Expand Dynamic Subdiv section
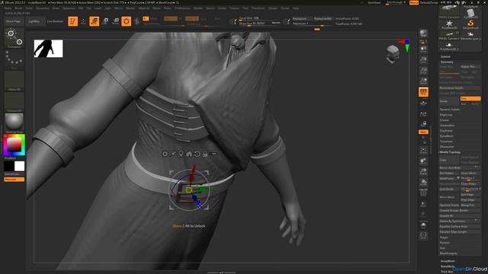488x274 pixels. tap(450, 110)
